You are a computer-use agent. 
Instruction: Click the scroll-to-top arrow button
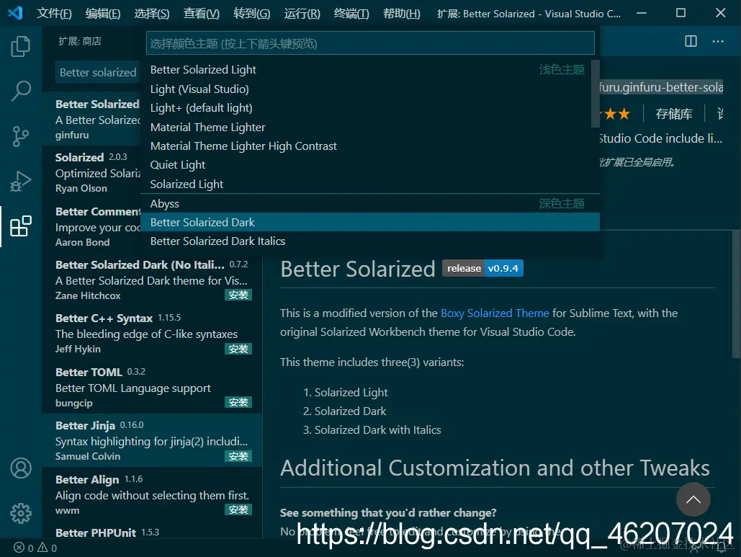pos(693,499)
